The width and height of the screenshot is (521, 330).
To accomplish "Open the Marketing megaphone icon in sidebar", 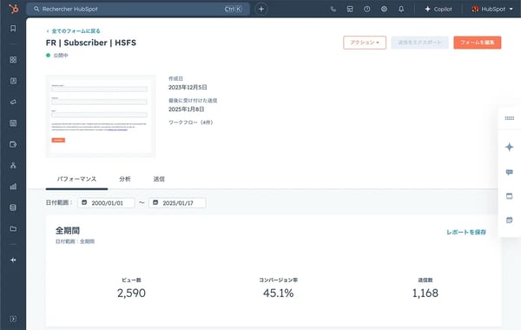I will [x=13, y=102].
